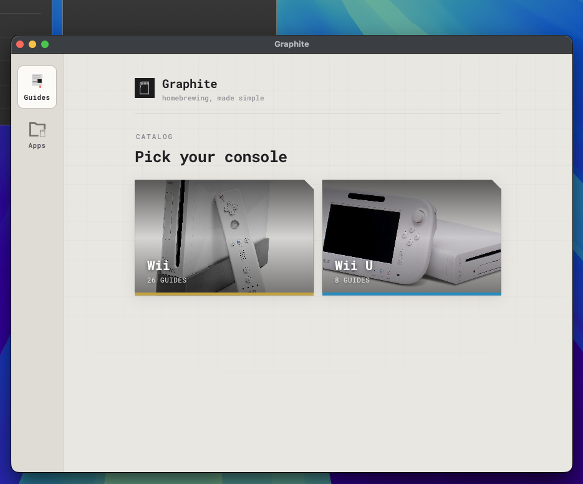This screenshot has height=484, width=583.
Task: Click the 'homebrewing, made simple' tagline
Action: pos(213,98)
